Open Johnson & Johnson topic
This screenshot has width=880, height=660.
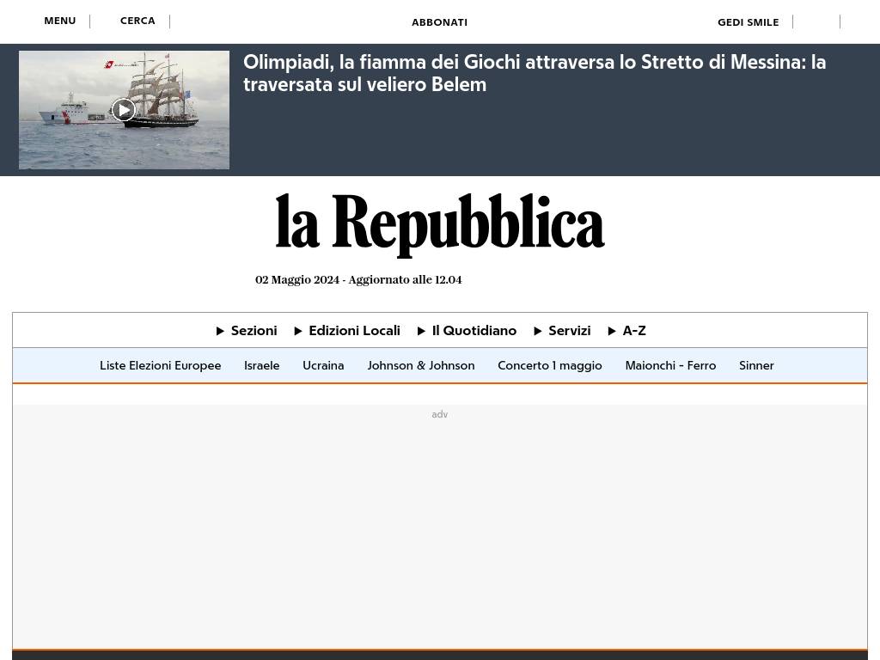coord(420,365)
